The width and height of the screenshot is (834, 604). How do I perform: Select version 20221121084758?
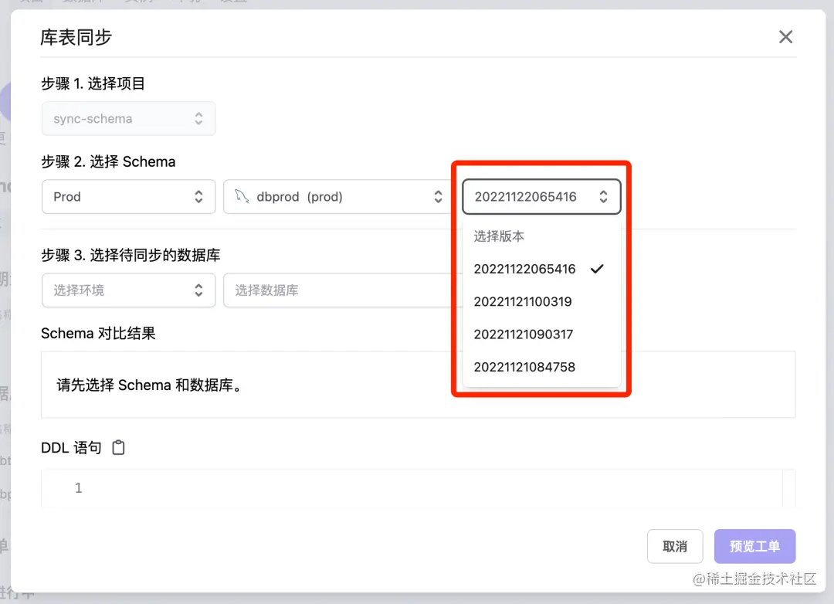541,367
